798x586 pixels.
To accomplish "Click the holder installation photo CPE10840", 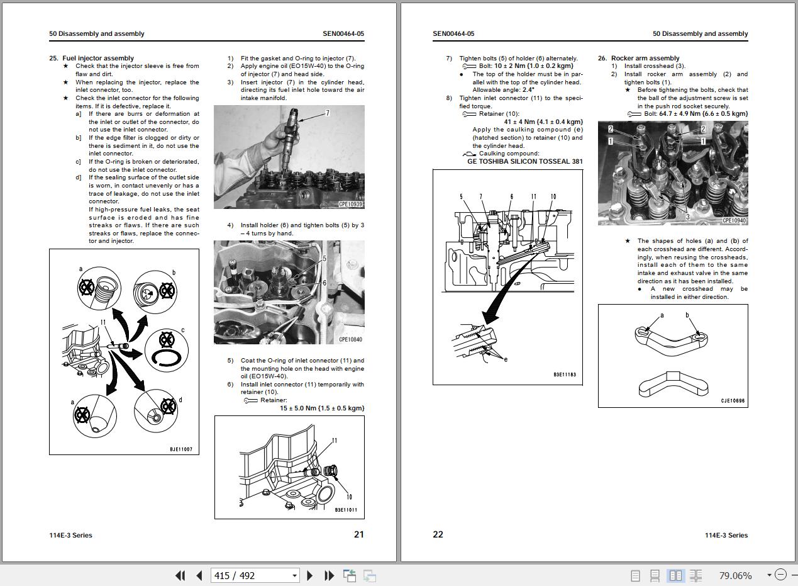I will click(289, 292).
